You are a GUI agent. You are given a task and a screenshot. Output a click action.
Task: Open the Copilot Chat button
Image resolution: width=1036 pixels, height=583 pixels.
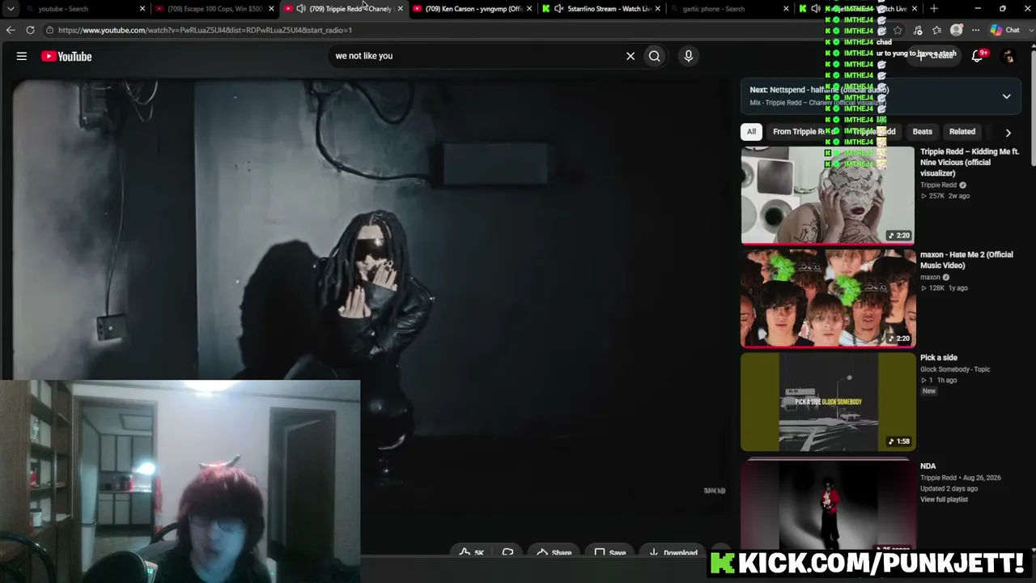coord(1005,30)
